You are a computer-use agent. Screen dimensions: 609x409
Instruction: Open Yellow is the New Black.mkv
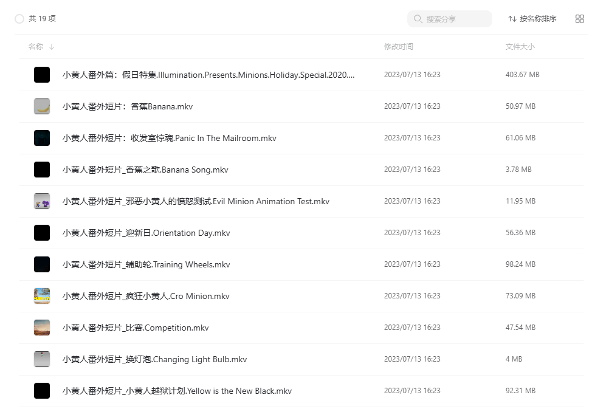177,391
